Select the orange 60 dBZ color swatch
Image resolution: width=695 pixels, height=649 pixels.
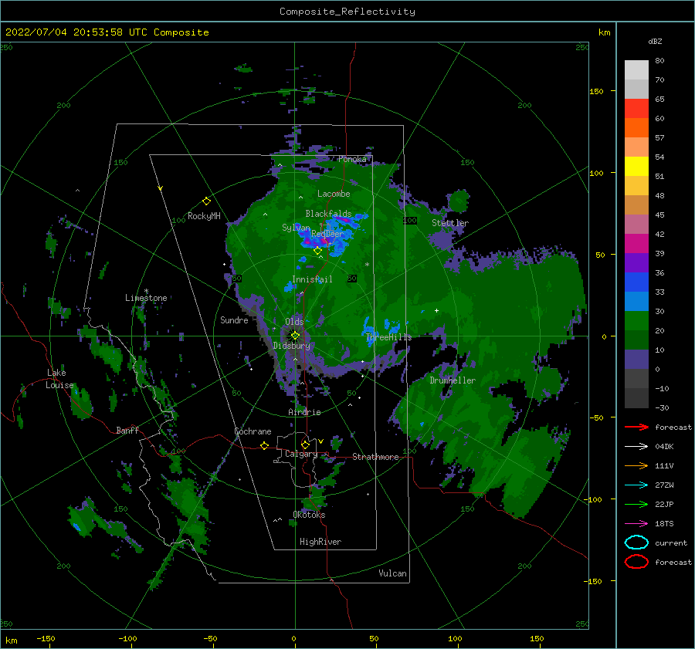coord(636,127)
